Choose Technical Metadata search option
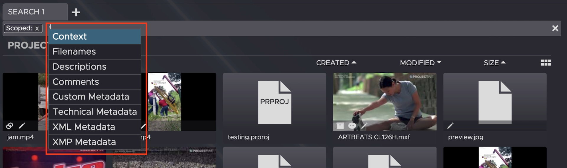The width and height of the screenshot is (567, 168). coord(94,112)
